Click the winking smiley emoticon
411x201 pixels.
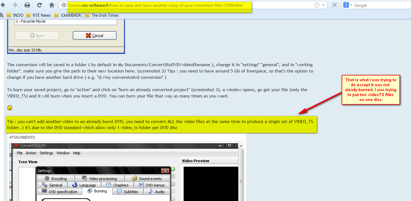click(x=10, y=108)
